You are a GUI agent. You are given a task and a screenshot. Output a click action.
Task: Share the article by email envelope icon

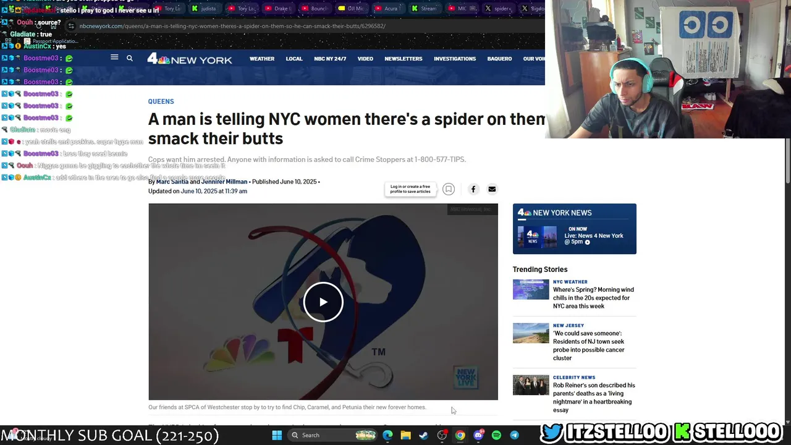click(x=492, y=189)
